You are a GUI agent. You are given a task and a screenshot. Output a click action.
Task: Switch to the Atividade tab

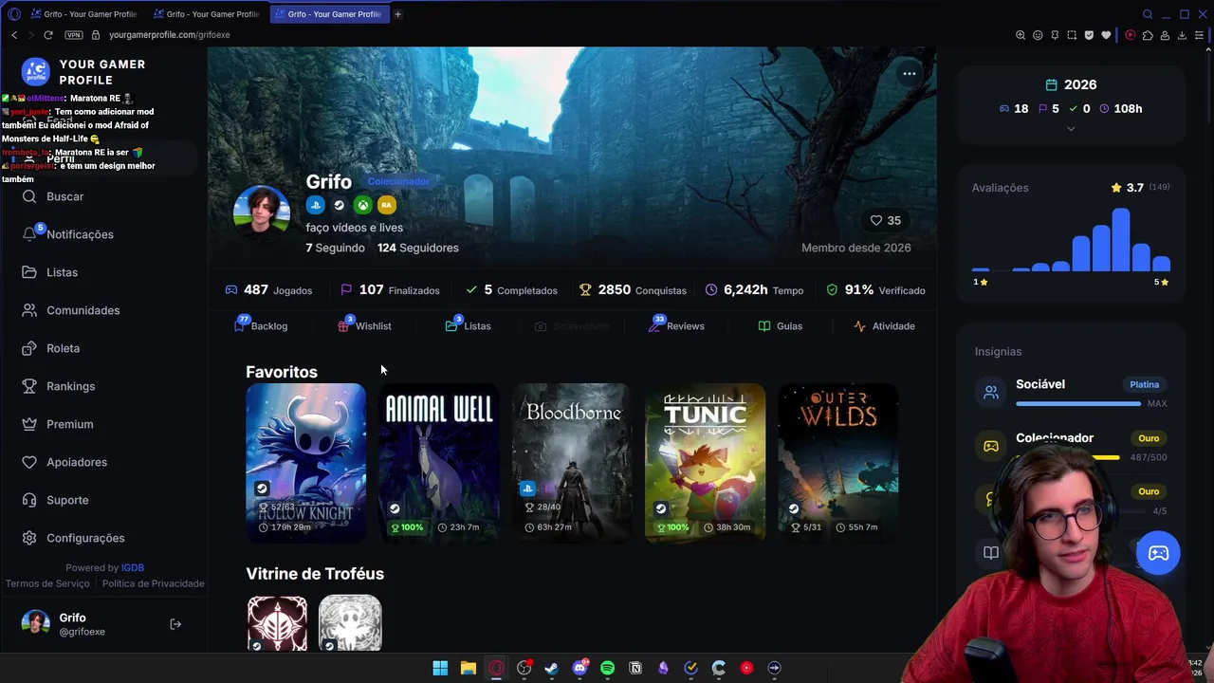coord(884,326)
